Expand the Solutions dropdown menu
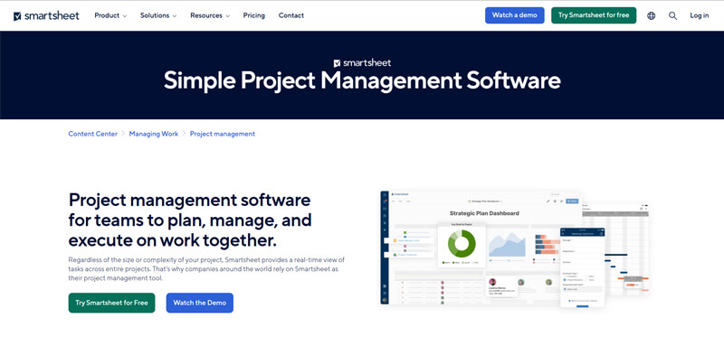The width and height of the screenshot is (724, 346). coord(158,15)
